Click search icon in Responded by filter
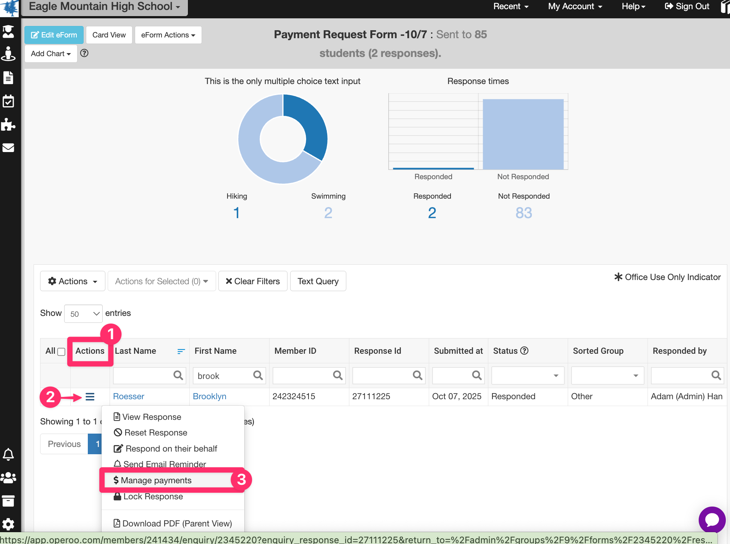Viewport: 730px width, 544px height. (716, 375)
